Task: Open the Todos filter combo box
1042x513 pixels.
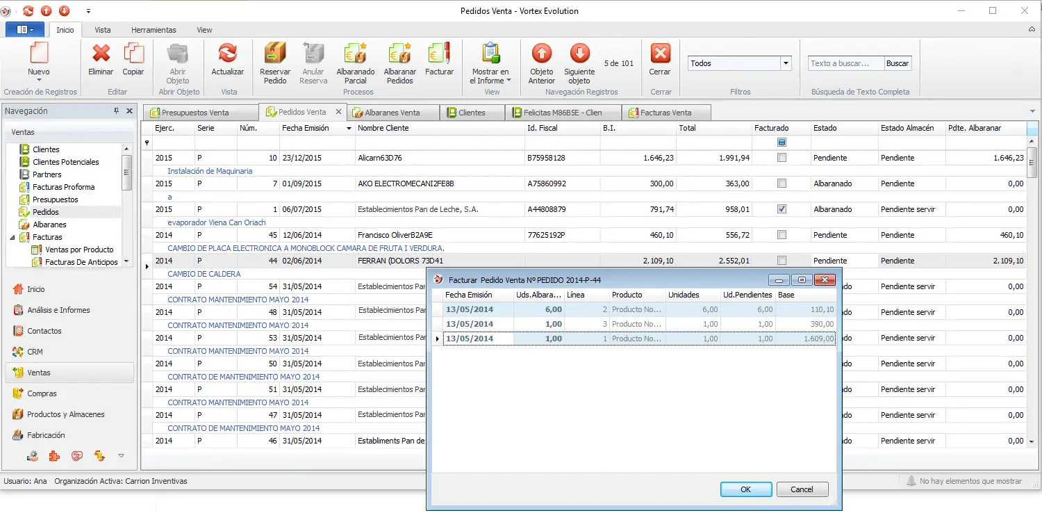Action: coord(786,63)
